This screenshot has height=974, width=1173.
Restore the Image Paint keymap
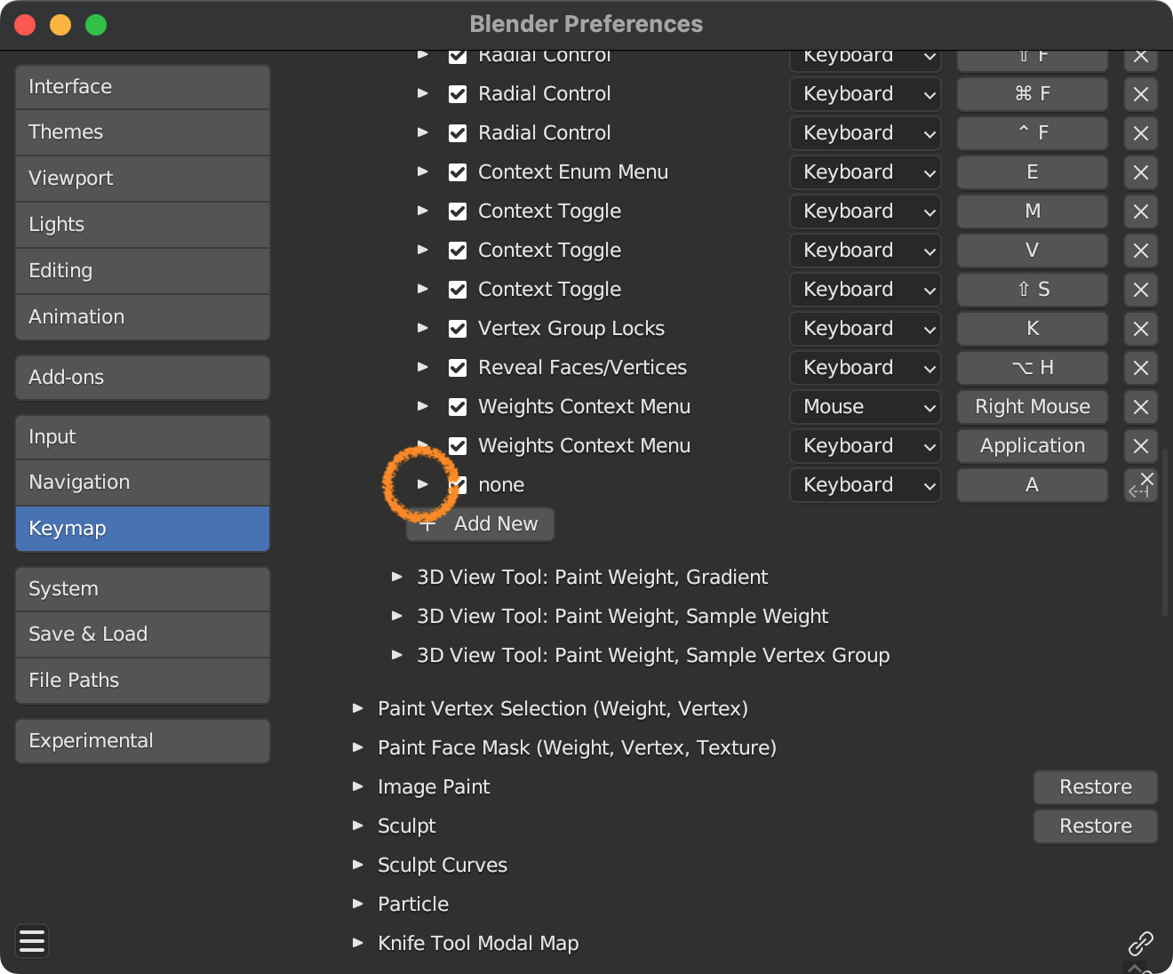[x=1095, y=787]
